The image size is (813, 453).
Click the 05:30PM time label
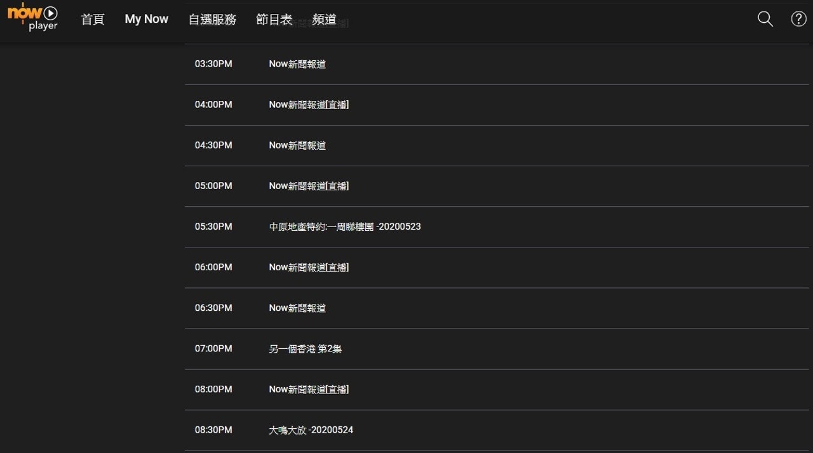pyautogui.click(x=213, y=226)
